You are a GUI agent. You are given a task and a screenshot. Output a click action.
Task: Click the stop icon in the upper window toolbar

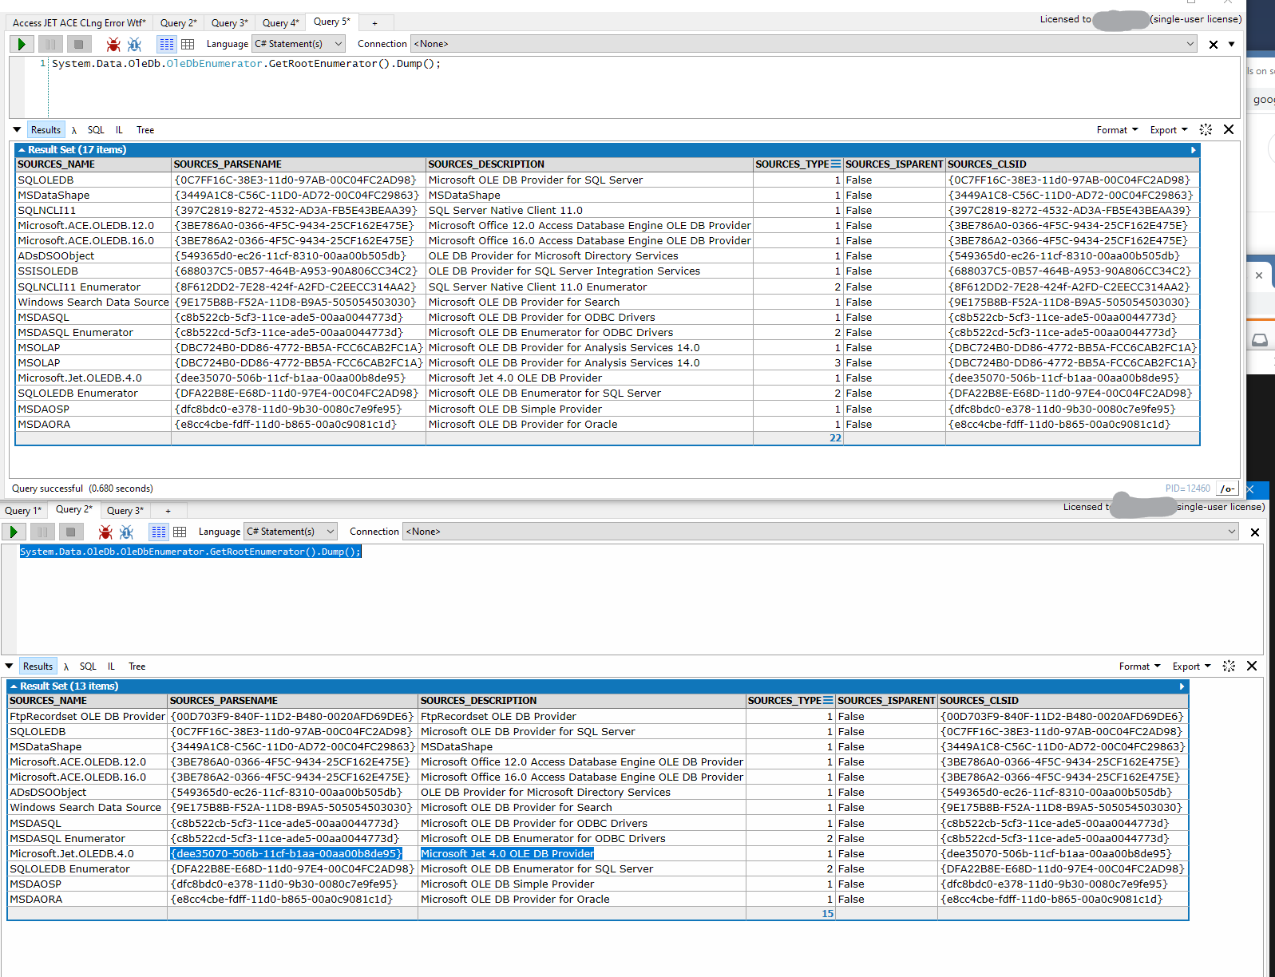coord(78,44)
